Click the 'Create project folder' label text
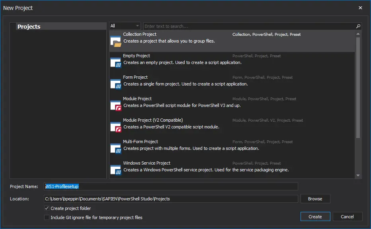Viewport: 371px width, 229px height. tap(71, 208)
